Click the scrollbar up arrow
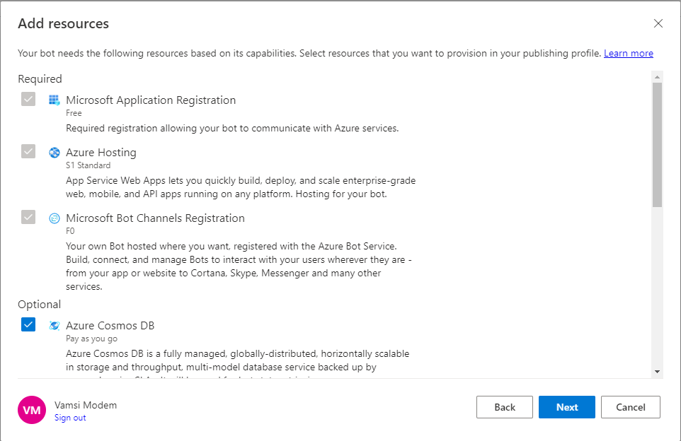The image size is (681, 441). click(x=657, y=77)
